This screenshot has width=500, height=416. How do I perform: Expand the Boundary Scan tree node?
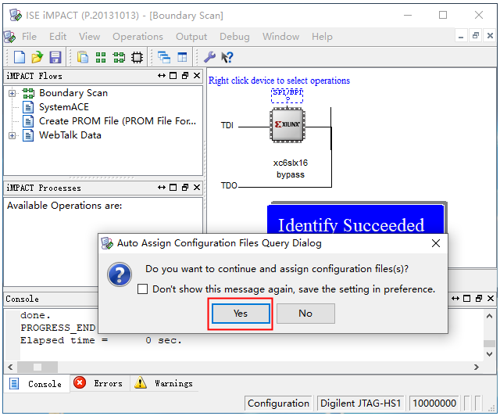tap(12, 93)
